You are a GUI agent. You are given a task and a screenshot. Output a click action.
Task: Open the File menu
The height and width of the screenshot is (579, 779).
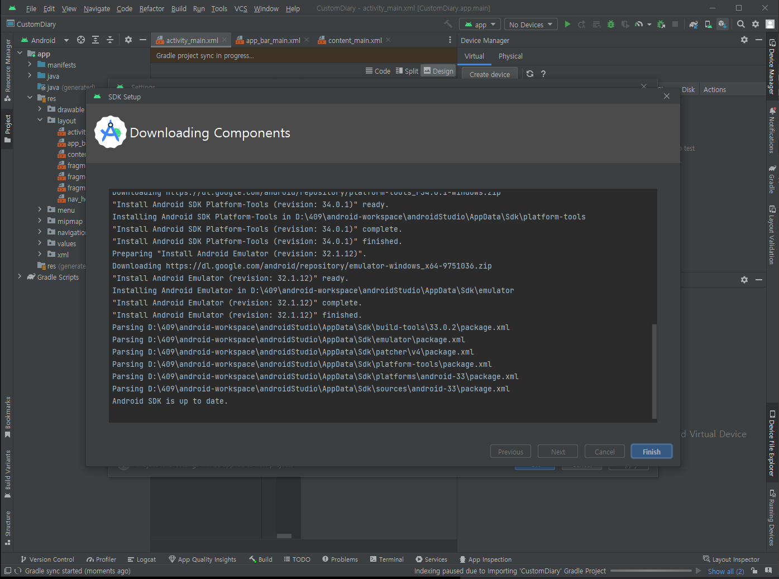31,8
